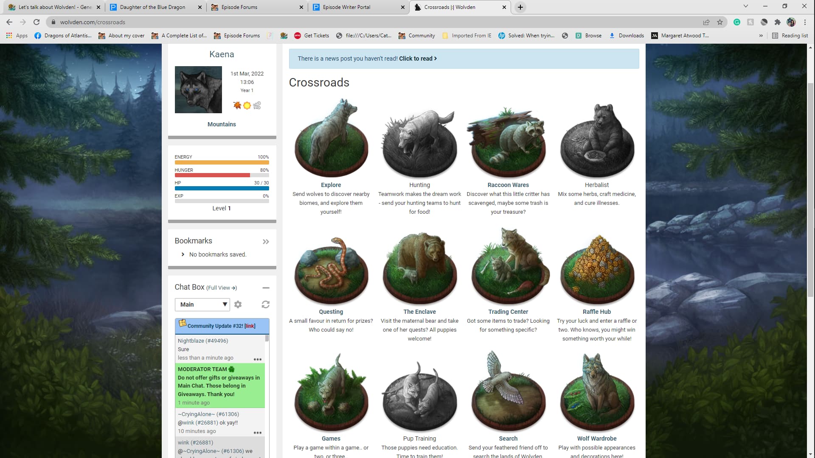Open chat Full View link
This screenshot has height=458, width=815.
222,288
